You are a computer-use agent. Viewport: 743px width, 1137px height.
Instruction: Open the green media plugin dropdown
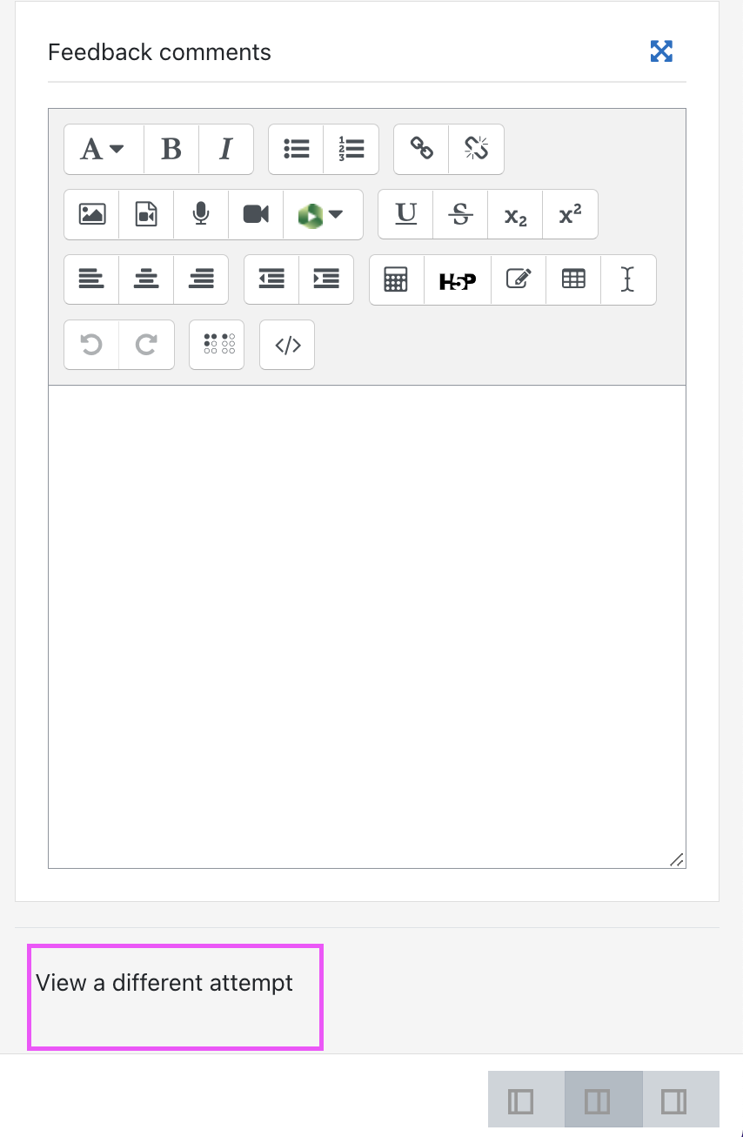[x=323, y=214]
